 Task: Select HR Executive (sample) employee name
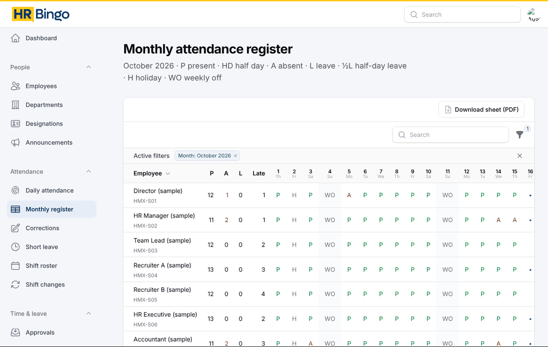(165, 315)
